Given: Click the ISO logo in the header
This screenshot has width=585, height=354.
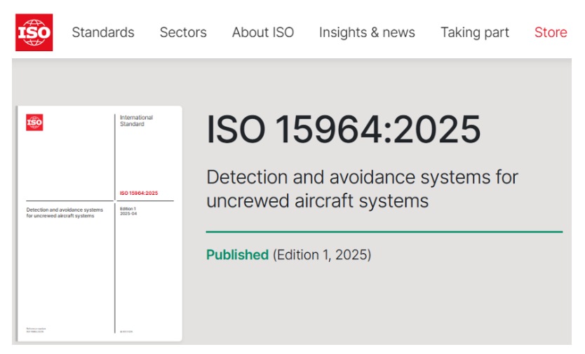Looking at the screenshot, I should 34,32.
